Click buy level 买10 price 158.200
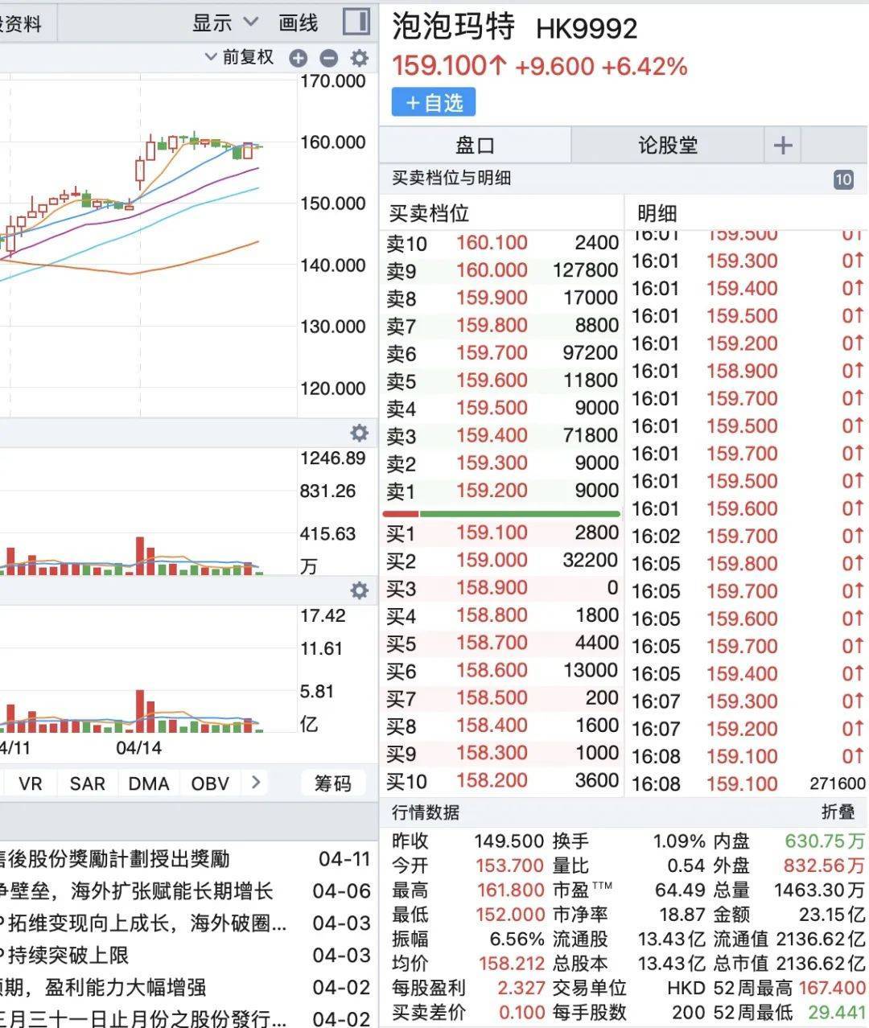This screenshot has width=869, height=1028. click(x=492, y=780)
